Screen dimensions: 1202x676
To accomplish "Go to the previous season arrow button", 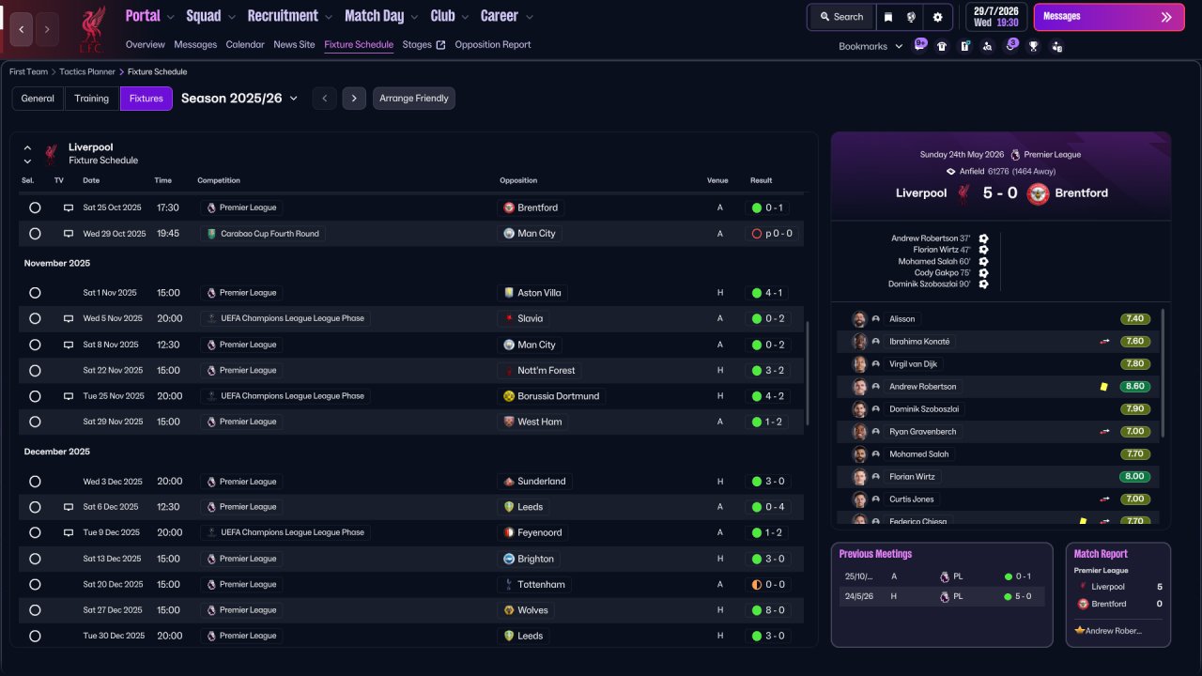I will click(x=324, y=99).
